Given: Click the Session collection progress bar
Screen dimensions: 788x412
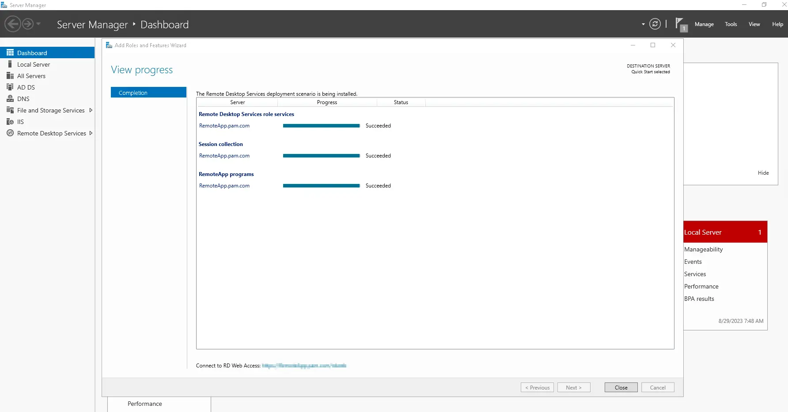Looking at the screenshot, I should point(321,155).
